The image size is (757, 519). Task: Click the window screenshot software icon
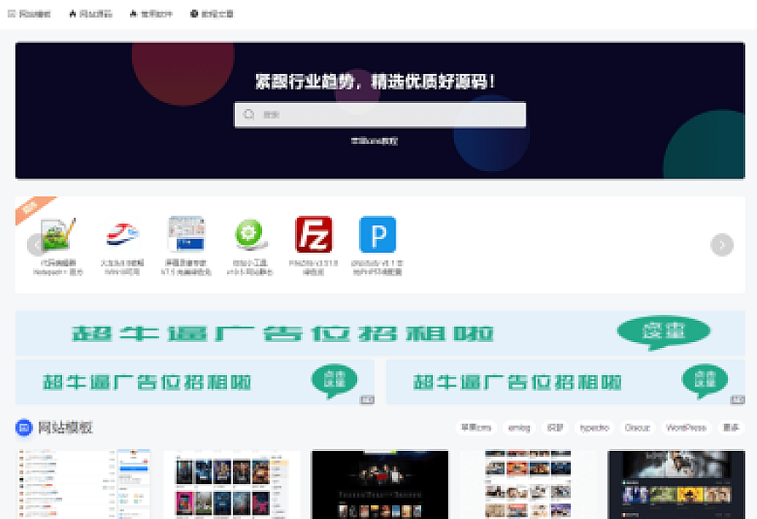pos(185,236)
